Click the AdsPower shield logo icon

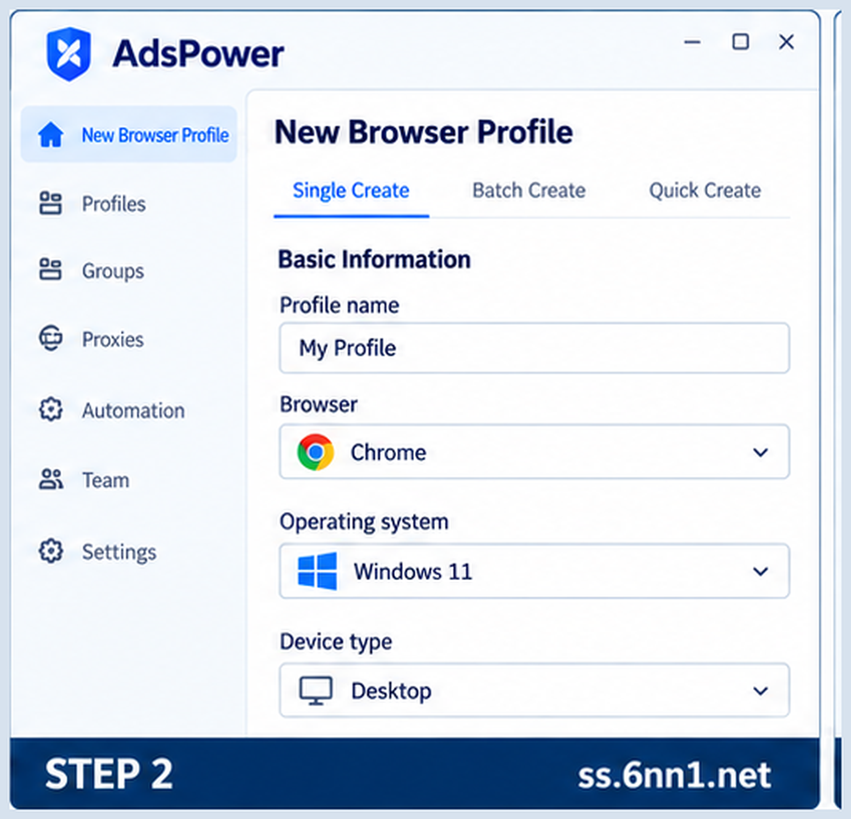pos(69,54)
